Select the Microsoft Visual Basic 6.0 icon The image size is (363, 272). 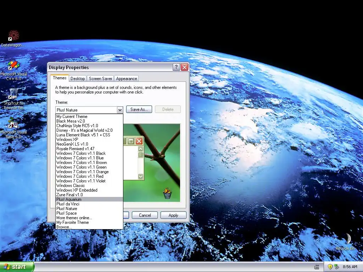(13, 128)
